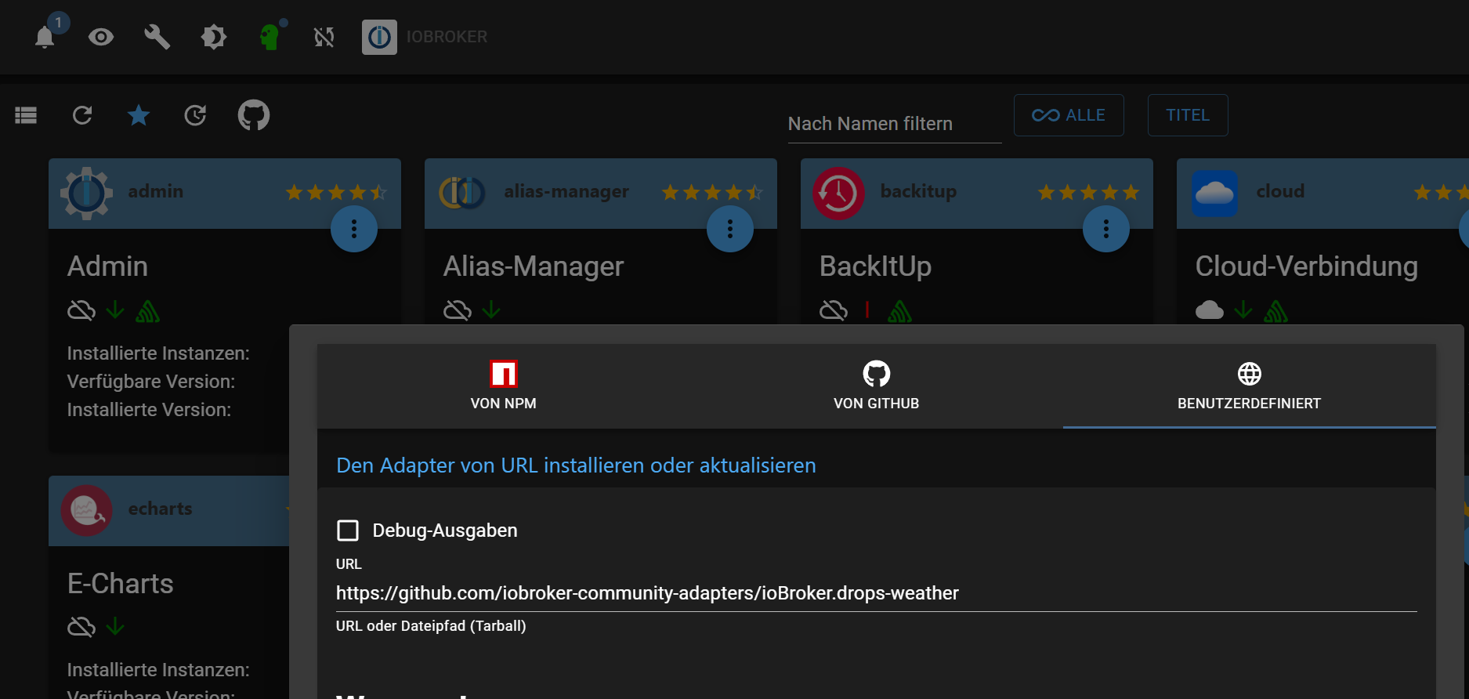This screenshot has width=1469, height=699.
Task: Switch theme with the brightness icon
Action: point(213,37)
